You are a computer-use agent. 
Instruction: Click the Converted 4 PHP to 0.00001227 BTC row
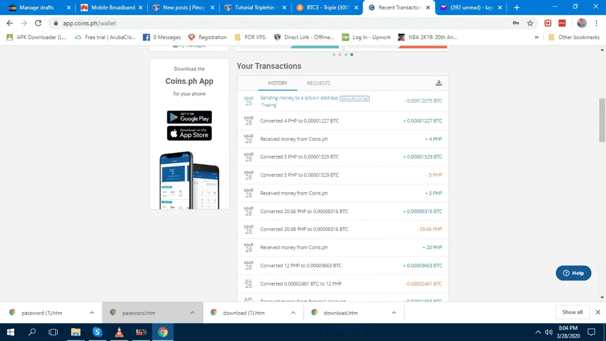[343, 121]
